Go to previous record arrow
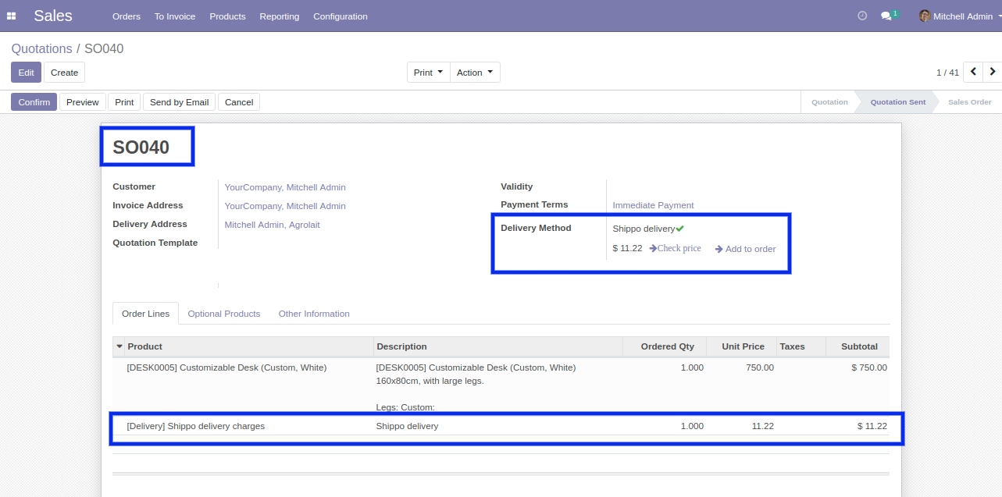This screenshot has height=497, width=1002. tap(973, 72)
